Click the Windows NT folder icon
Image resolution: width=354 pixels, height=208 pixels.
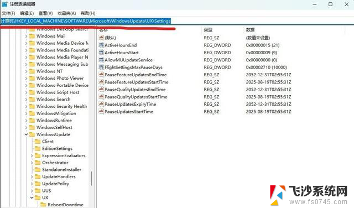click(32, 71)
